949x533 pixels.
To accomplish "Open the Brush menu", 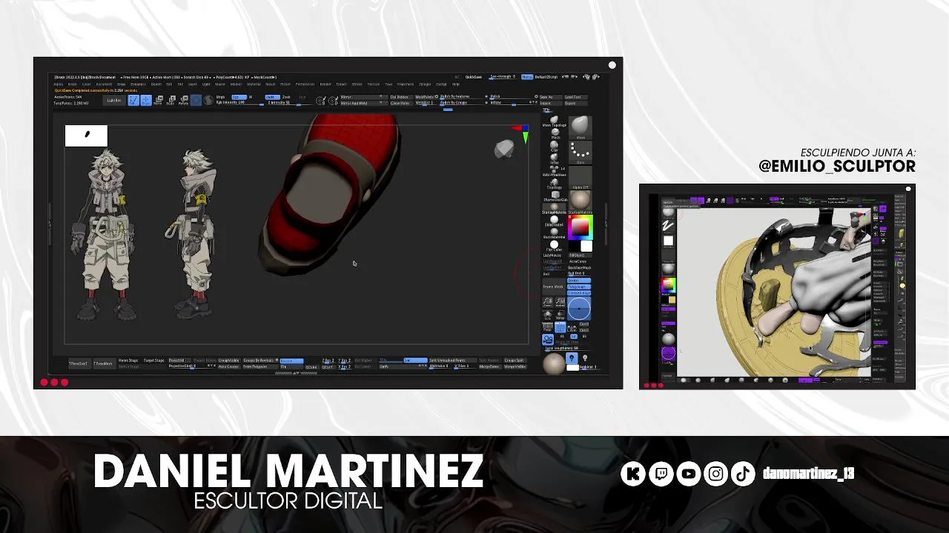I will [x=72, y=84].
